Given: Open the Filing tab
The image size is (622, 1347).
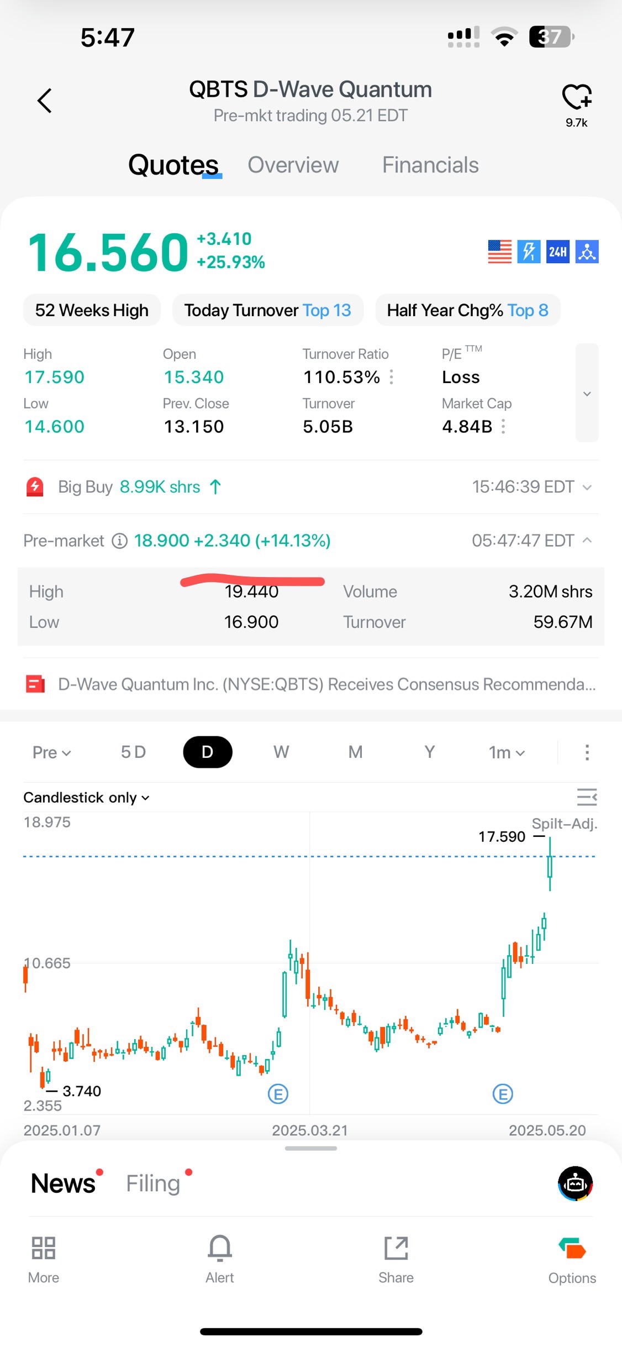Looking at the screenshot, I should coord(153,1183).
